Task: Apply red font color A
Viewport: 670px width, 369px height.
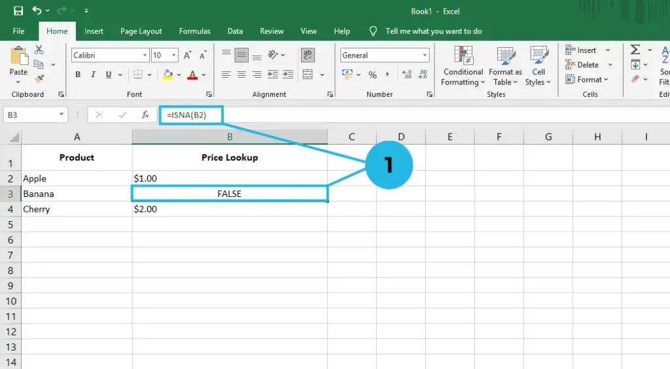Action: (x=193, y=75)
